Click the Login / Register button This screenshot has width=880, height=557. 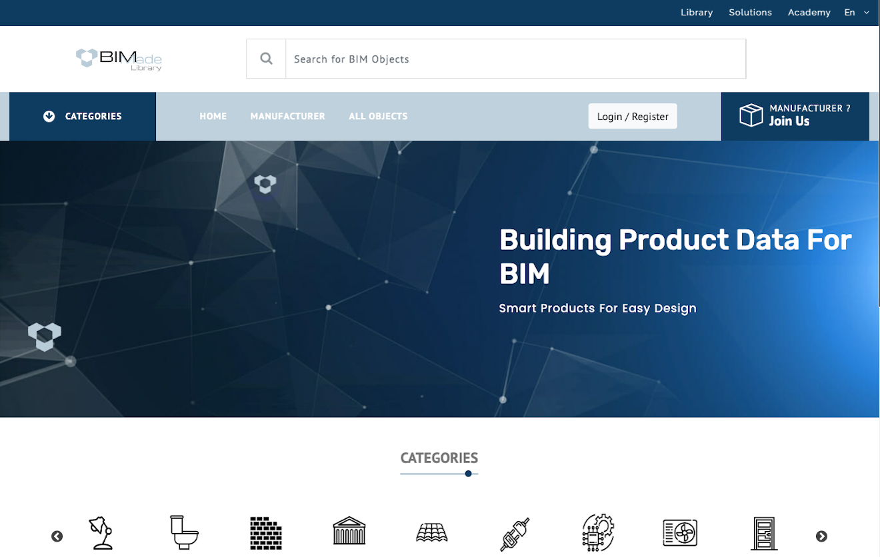point(632,116)
